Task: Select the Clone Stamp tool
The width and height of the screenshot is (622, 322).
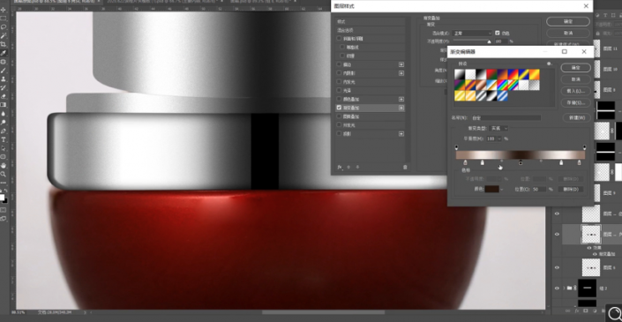Action: tap(4, 79)
